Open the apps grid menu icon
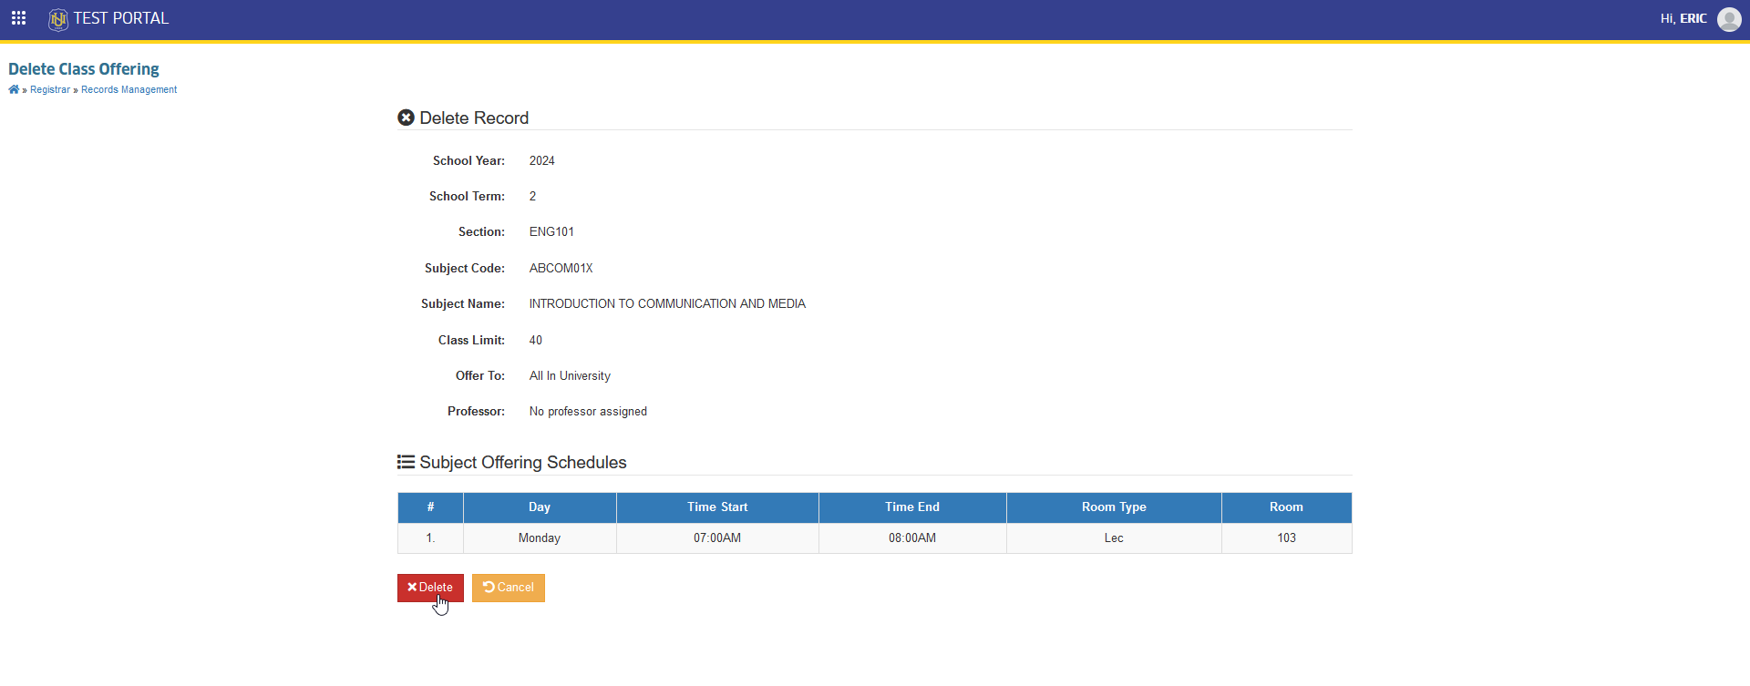Viewport: 1750px width, 686px height. coord(18,18)
